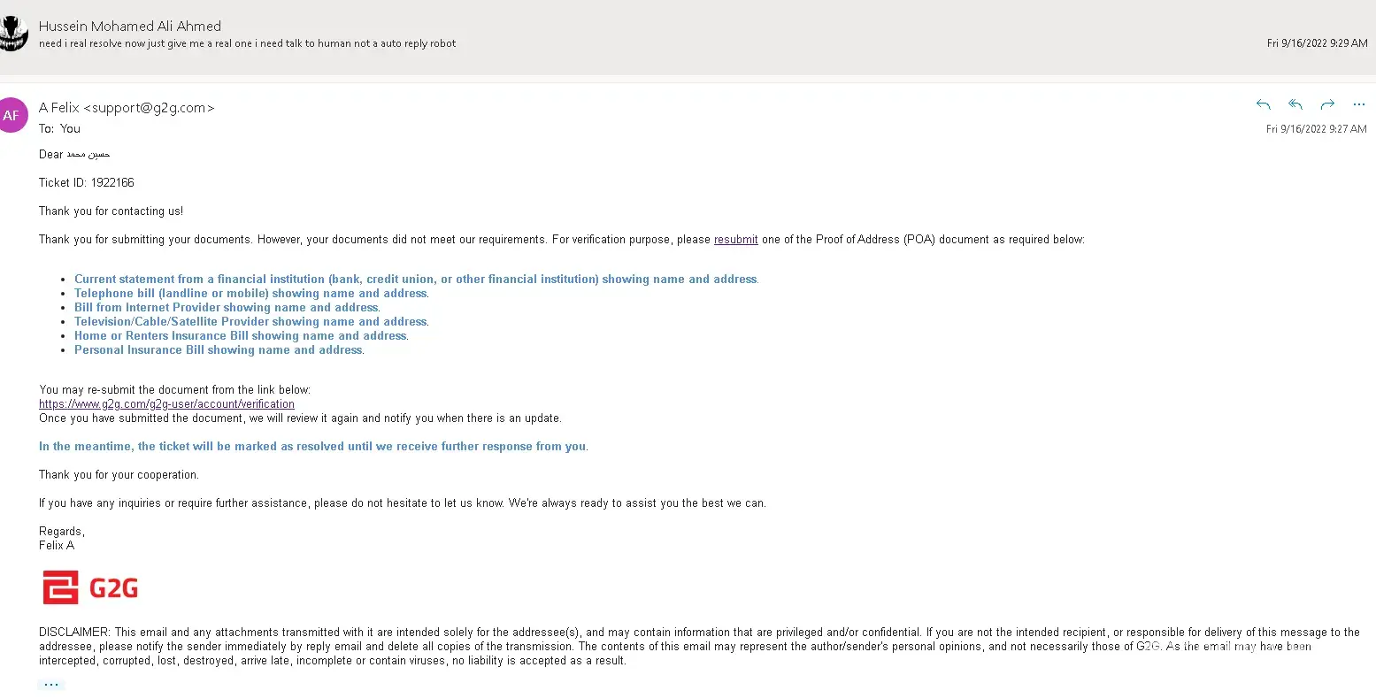Click the Reply arrow icon

pos(1263,104)
